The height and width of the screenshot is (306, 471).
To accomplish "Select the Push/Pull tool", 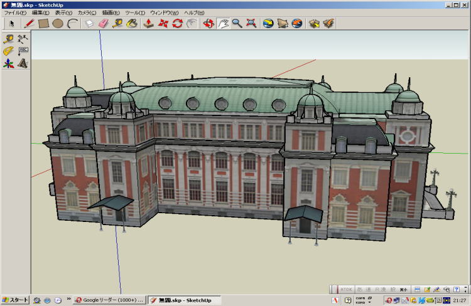I will click(149, 24).
